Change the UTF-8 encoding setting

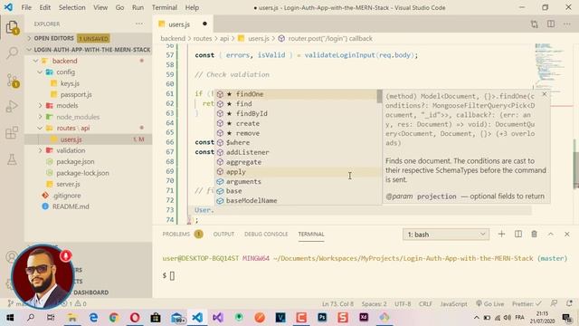click(x=403, y=304)
